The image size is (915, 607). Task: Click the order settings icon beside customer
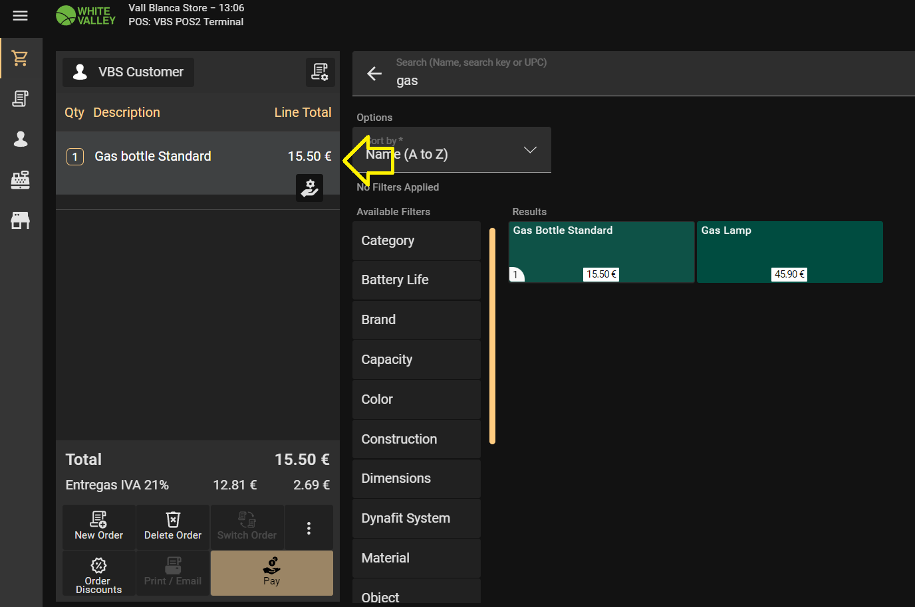click(x=320, y=72)
